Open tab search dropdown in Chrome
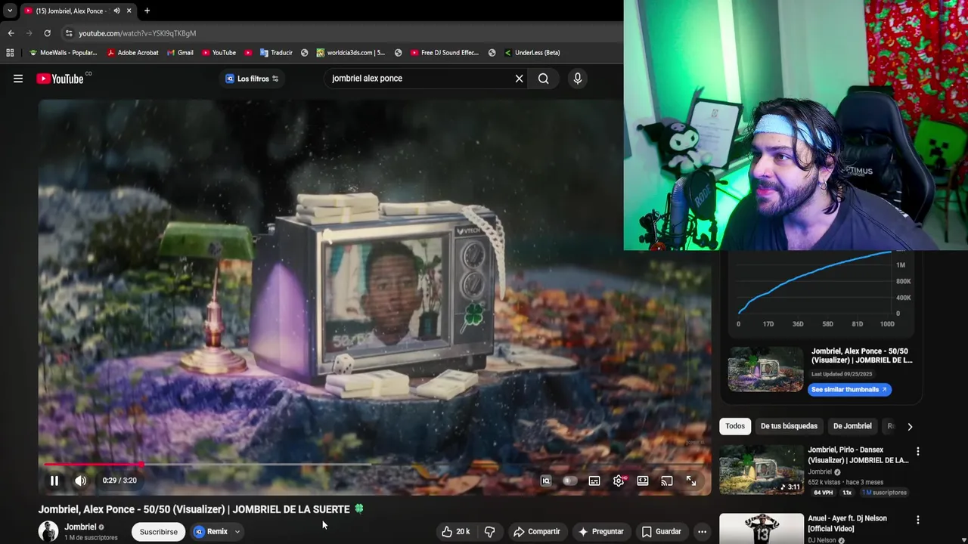The image size is (968, 544). pos(9,11)
